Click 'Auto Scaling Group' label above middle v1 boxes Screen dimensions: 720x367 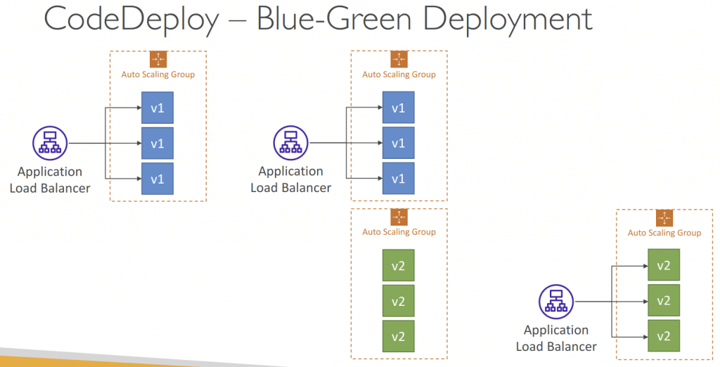pyautogui.click(x=399, y=75)
